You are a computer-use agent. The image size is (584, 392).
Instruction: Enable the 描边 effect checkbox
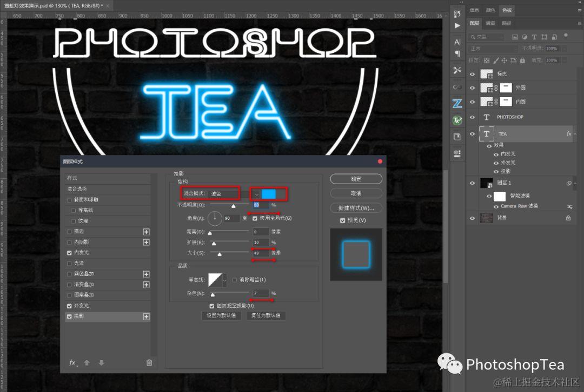point(69,232)
